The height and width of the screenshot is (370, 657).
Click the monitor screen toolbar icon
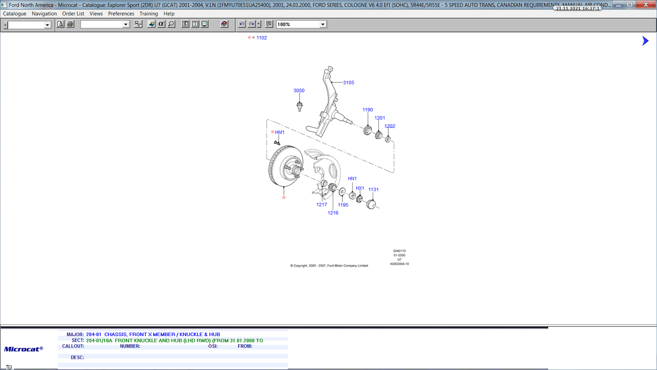coord(204,24)
